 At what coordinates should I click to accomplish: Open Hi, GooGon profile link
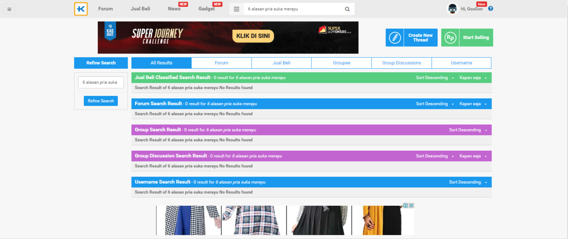472,9
